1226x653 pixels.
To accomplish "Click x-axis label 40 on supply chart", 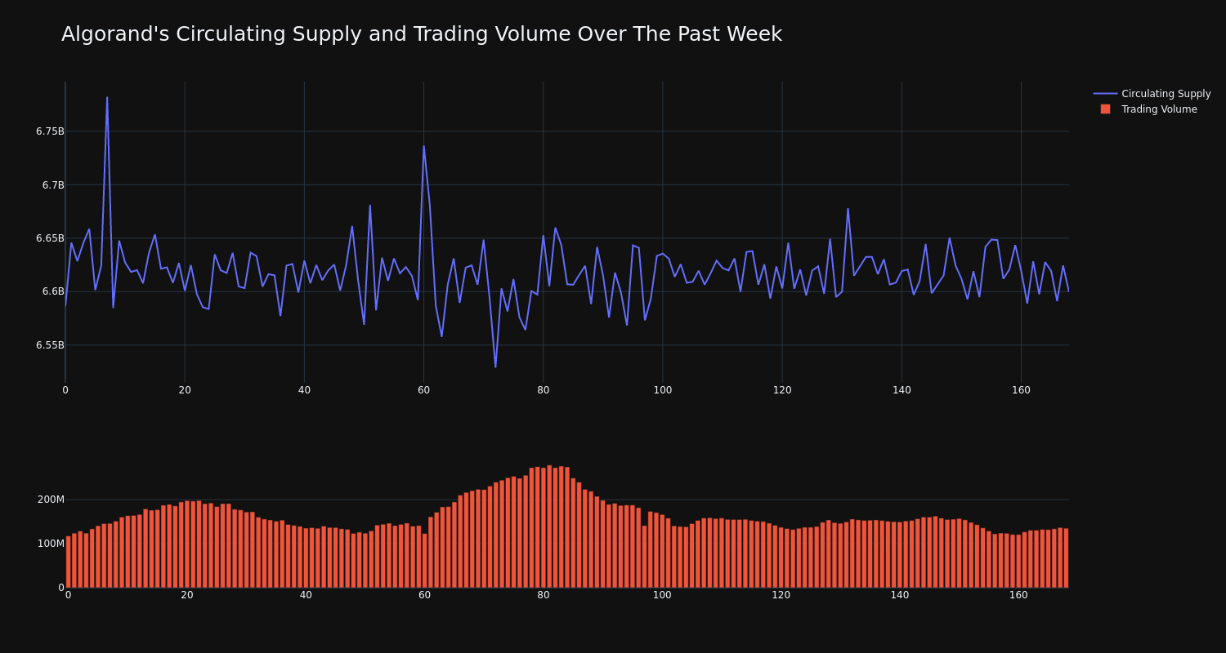I will coord(304,390).
